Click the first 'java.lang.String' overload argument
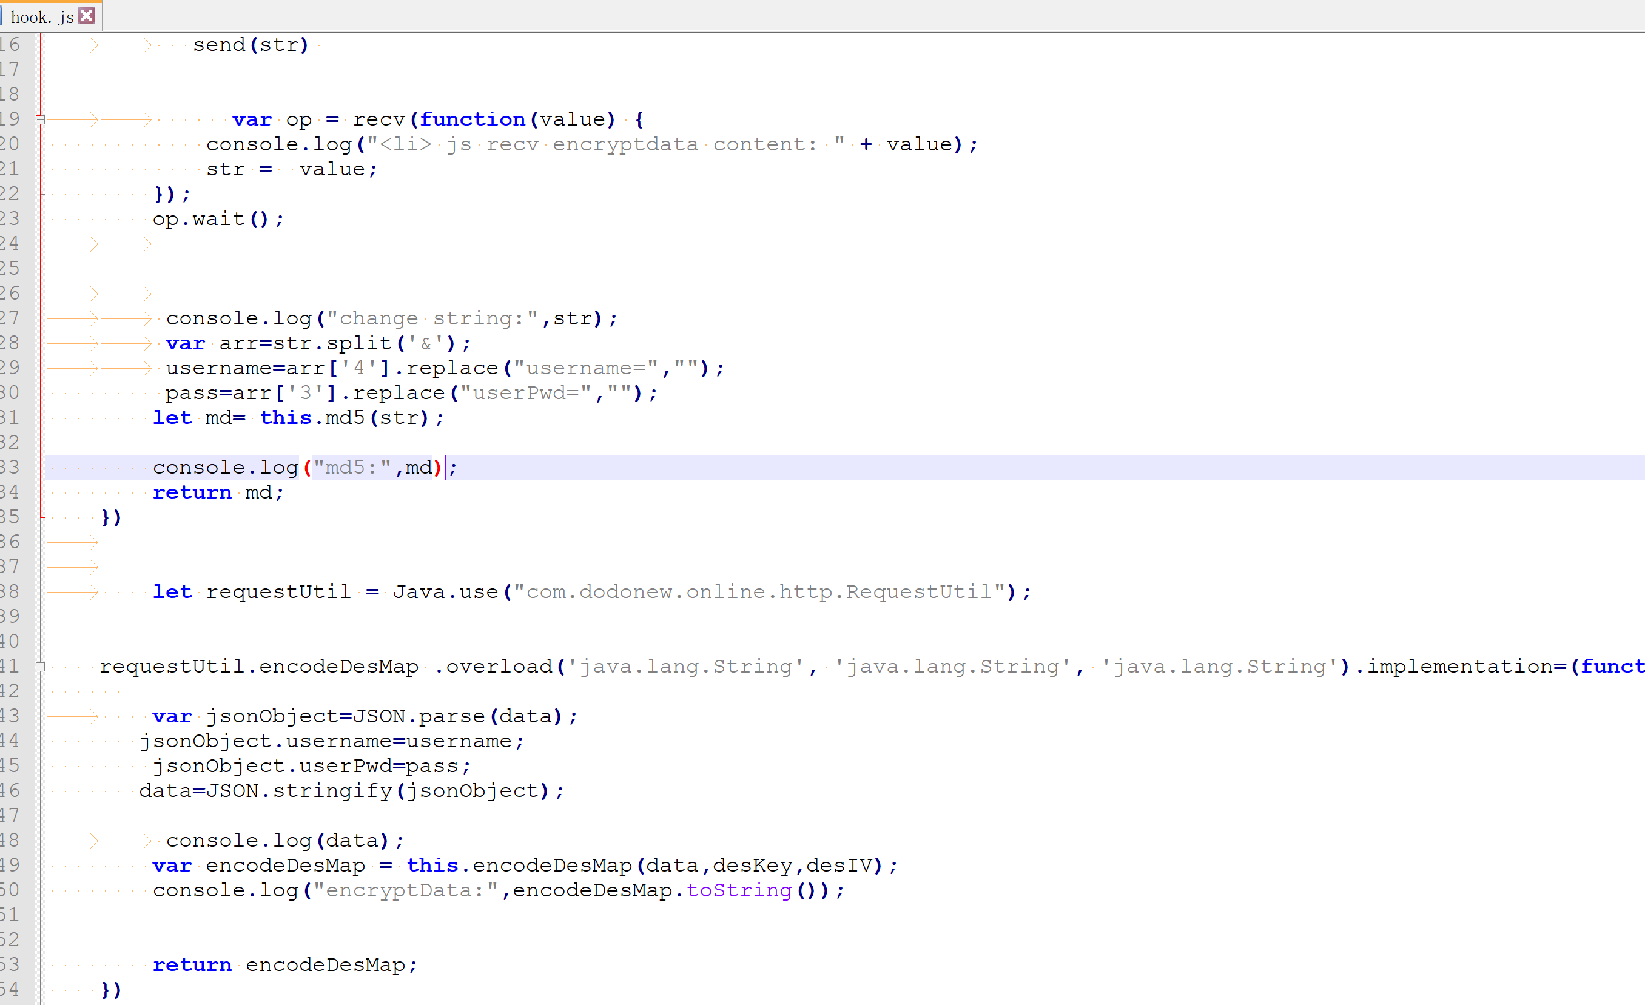 pos(685,667)
